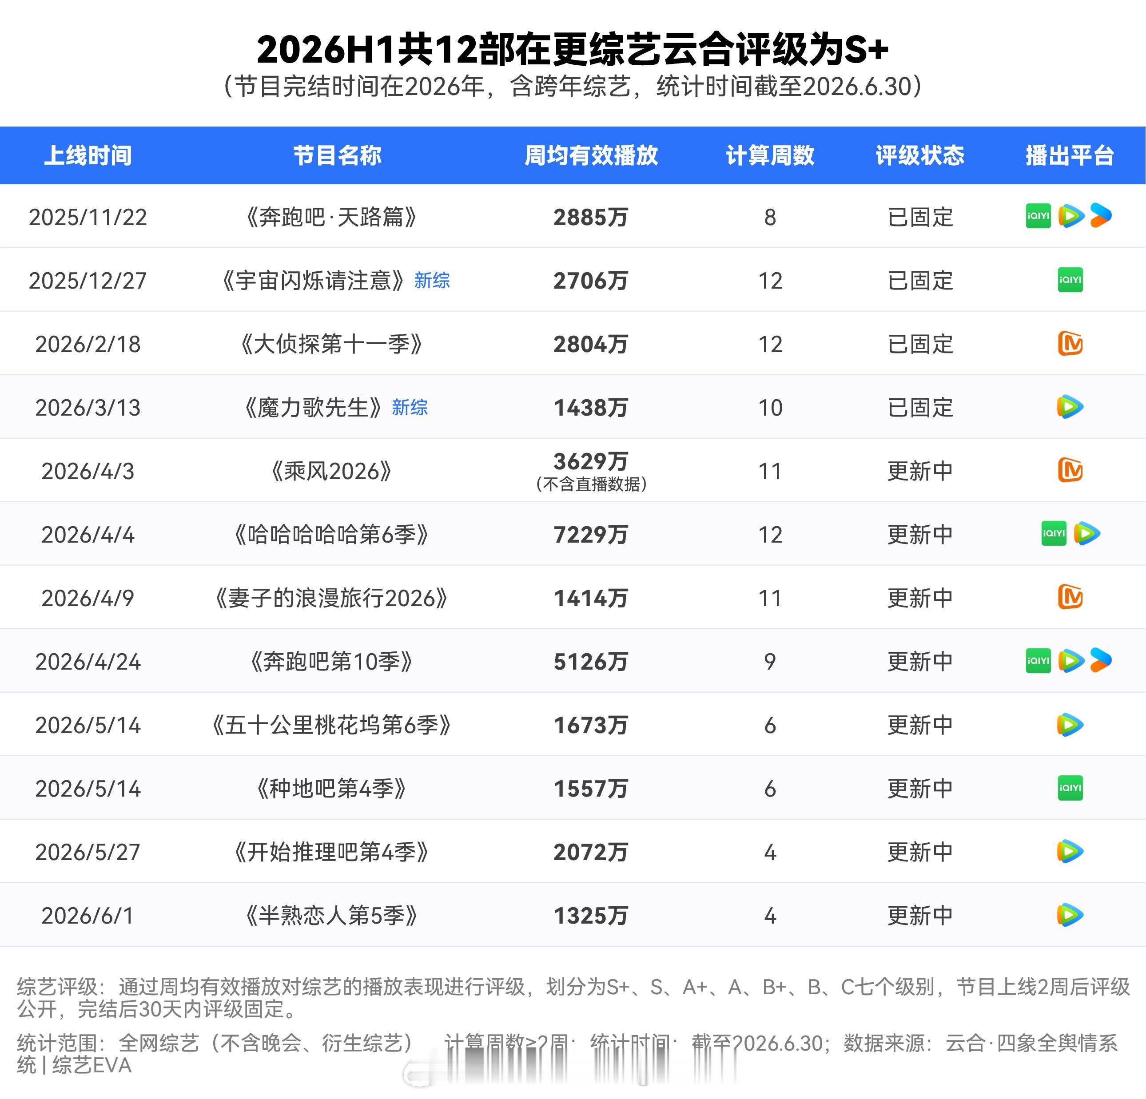Select the title 《大侦探第十一季》
The height and width of the screenshot is (1099, 1146).
coord(331,344)
